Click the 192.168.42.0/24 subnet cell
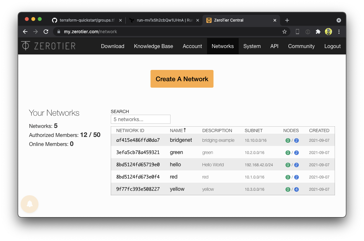 point(259,165)
